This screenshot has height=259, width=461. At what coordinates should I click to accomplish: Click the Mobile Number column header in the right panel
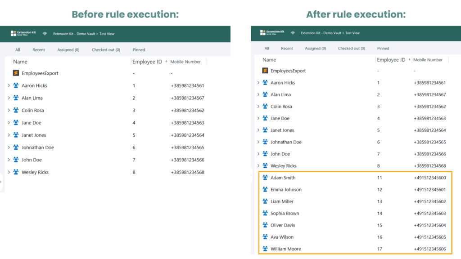coord(428,60)
